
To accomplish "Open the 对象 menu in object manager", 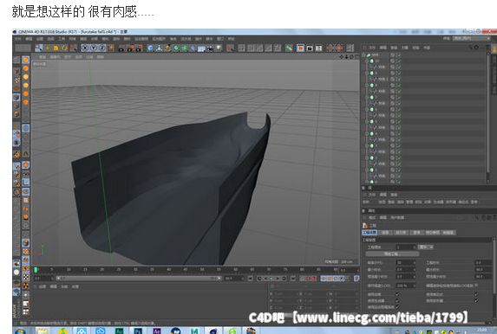I will (x=405, y=48).
